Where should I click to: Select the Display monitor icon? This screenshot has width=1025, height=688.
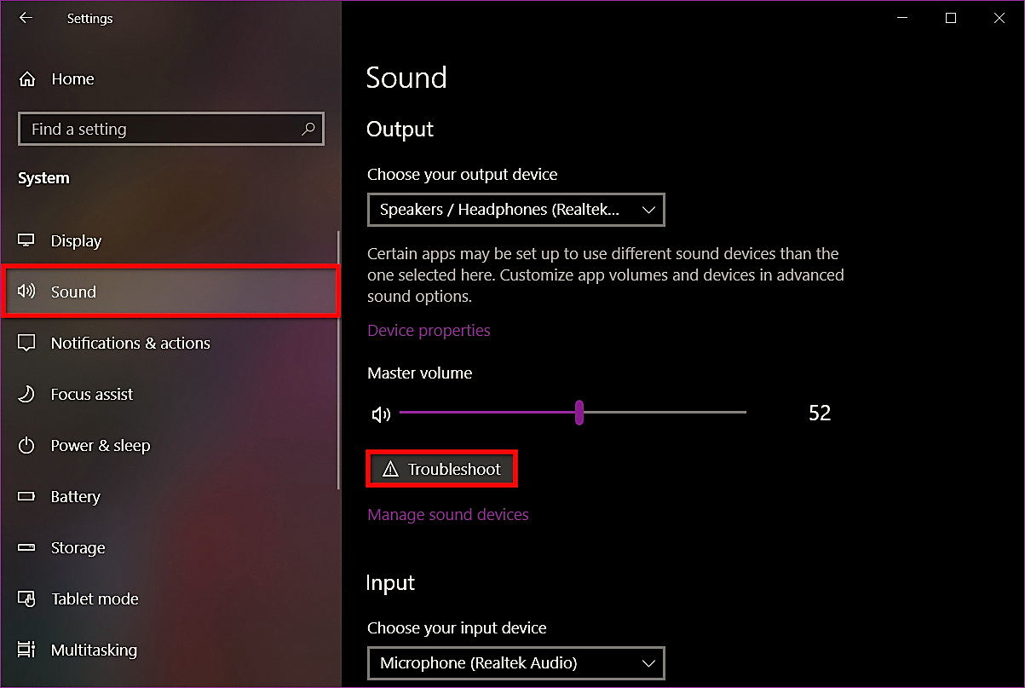[x=26, y=240]
